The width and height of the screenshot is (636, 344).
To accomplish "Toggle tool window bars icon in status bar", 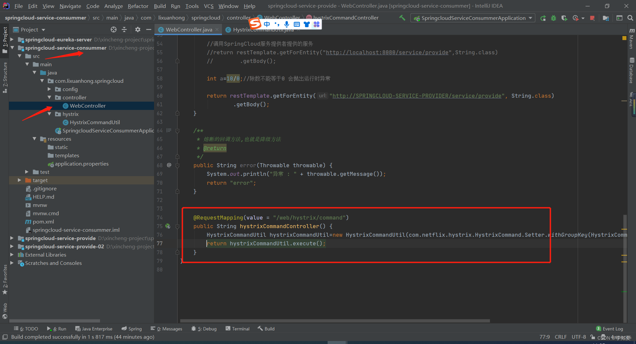I will (x=5, y=337).
